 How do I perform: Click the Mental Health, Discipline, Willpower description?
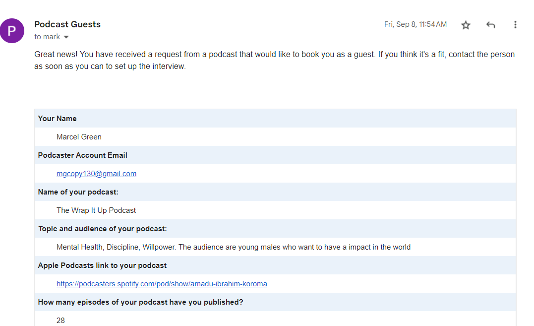tap(233, 247)
